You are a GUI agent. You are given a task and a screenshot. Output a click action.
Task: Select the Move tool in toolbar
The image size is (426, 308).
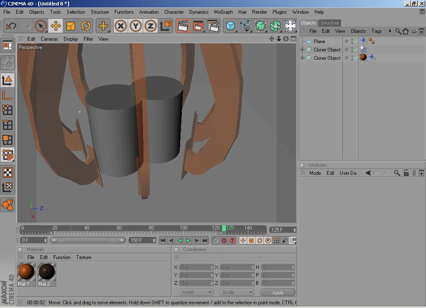55,26
